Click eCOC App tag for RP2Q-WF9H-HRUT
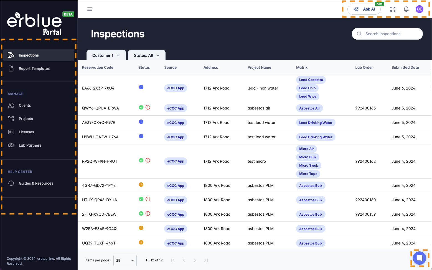The width and height of the screenshot is (432, 270). (x=176, y=161)
